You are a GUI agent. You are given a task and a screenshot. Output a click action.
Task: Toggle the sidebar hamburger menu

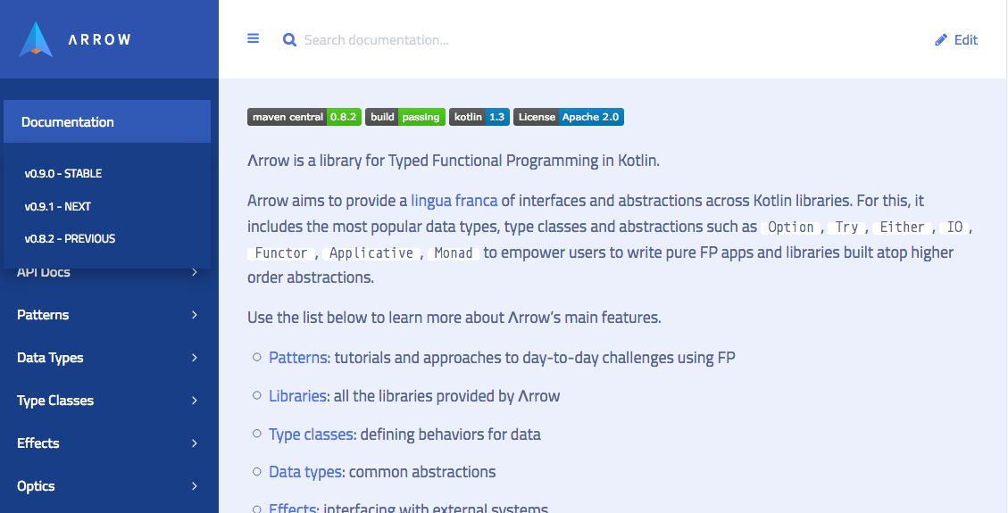point(254,38)
